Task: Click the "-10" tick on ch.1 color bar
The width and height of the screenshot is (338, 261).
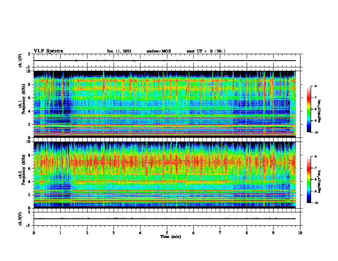Action: coord(315,133)
